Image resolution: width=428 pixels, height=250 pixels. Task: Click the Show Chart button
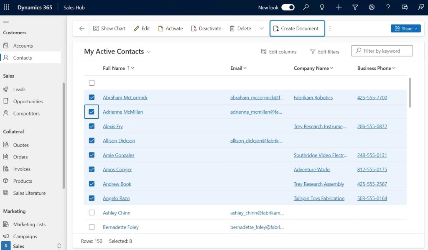(109, 28)
